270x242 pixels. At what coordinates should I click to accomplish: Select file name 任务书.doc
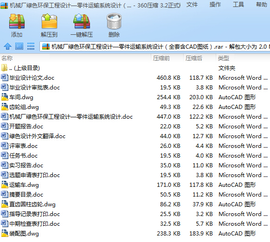pos(23,156)
